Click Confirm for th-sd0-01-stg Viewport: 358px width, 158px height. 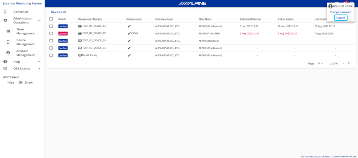[x=63, y=55]
